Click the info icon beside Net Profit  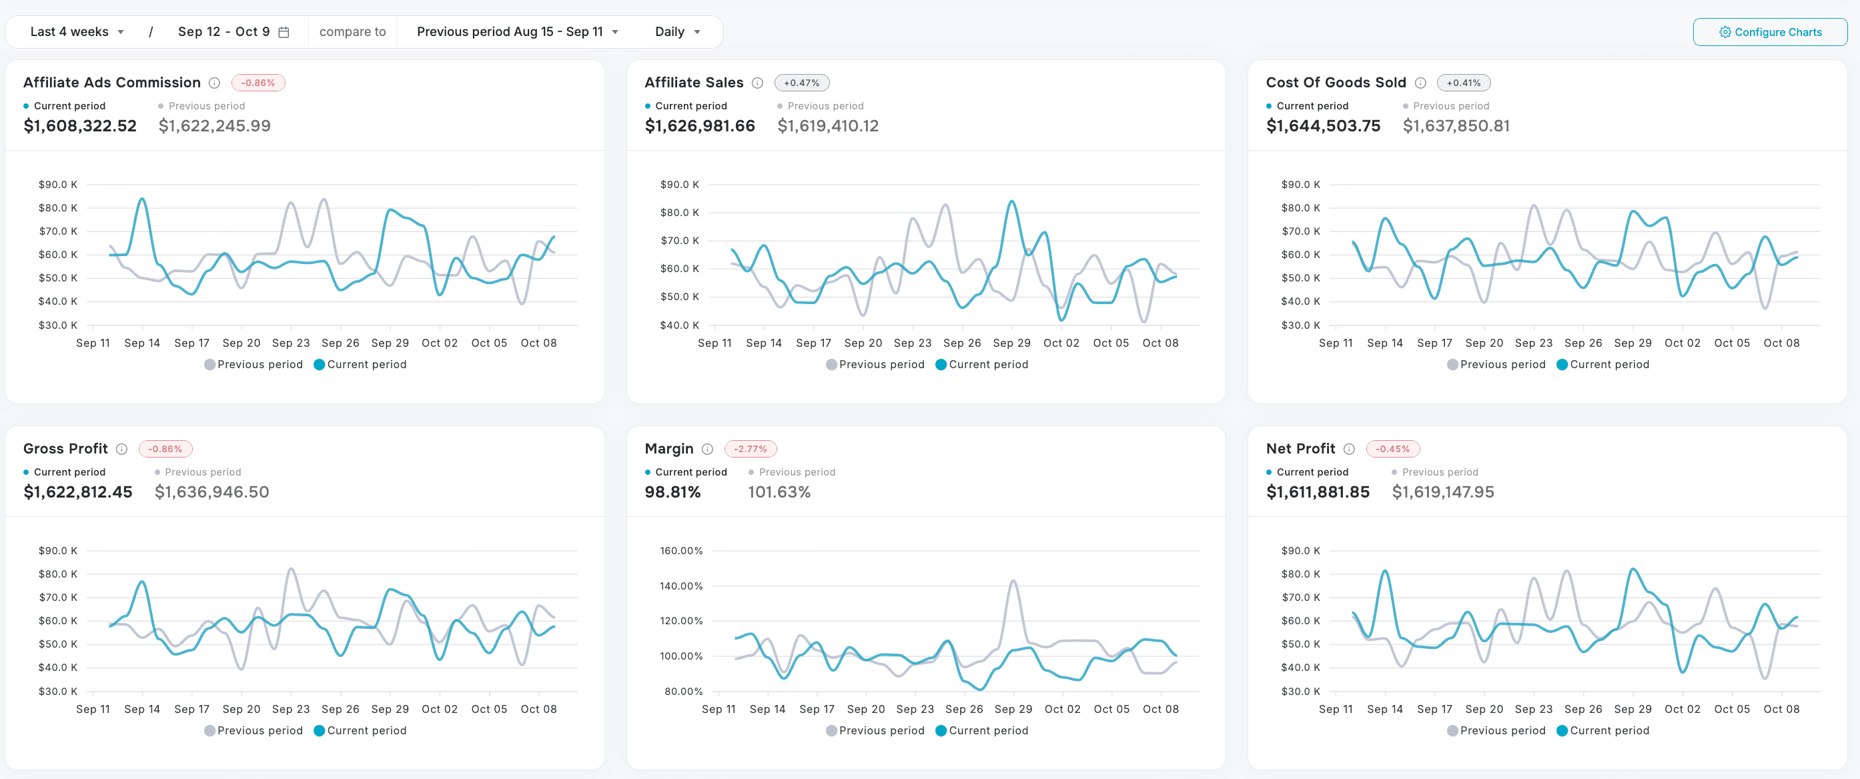click(x=1350, y=448)
